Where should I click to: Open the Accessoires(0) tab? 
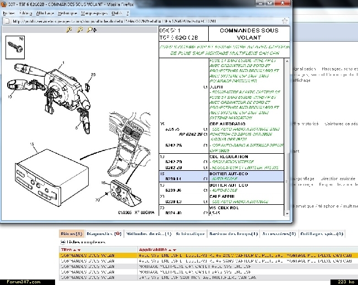(279, 234)
